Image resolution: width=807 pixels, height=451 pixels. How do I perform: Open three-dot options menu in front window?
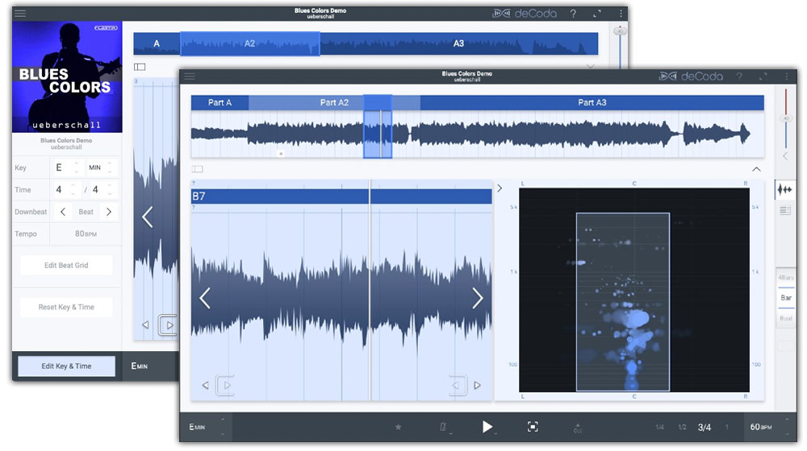coord(786,77)
